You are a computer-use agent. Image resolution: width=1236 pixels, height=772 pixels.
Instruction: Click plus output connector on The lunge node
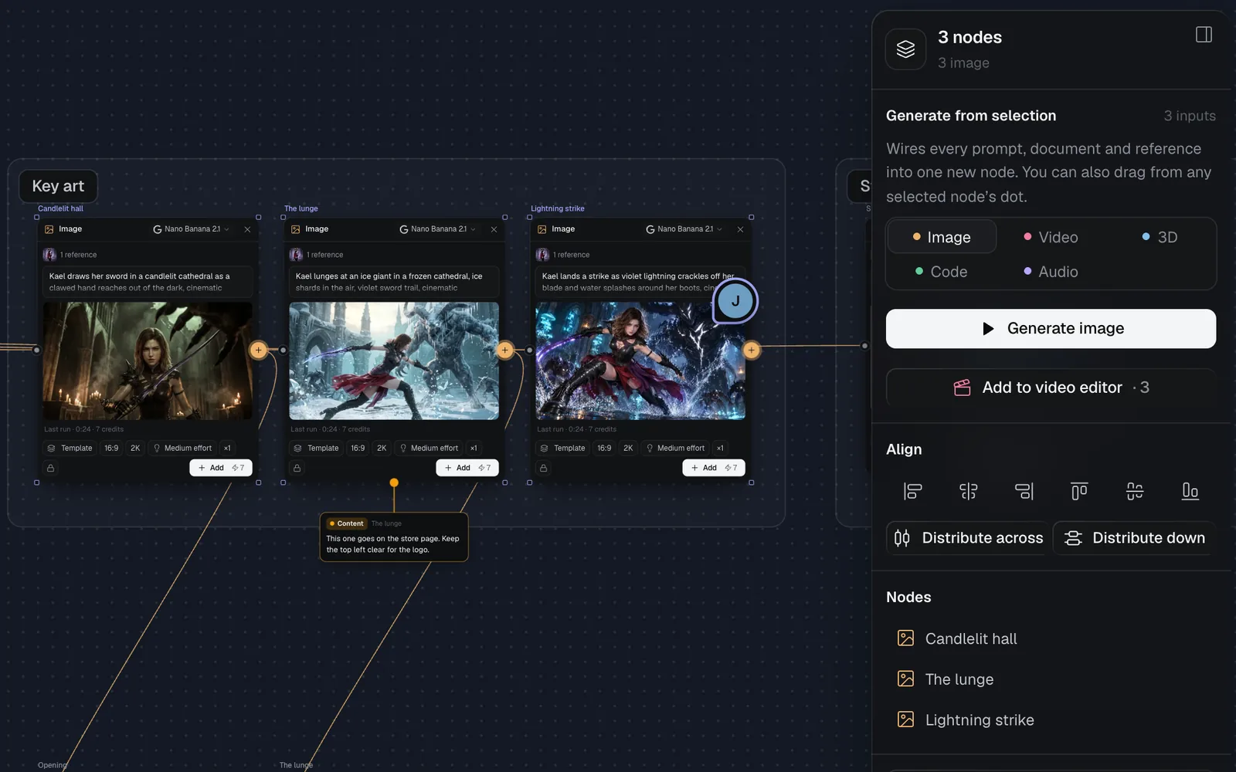[504, 350]
